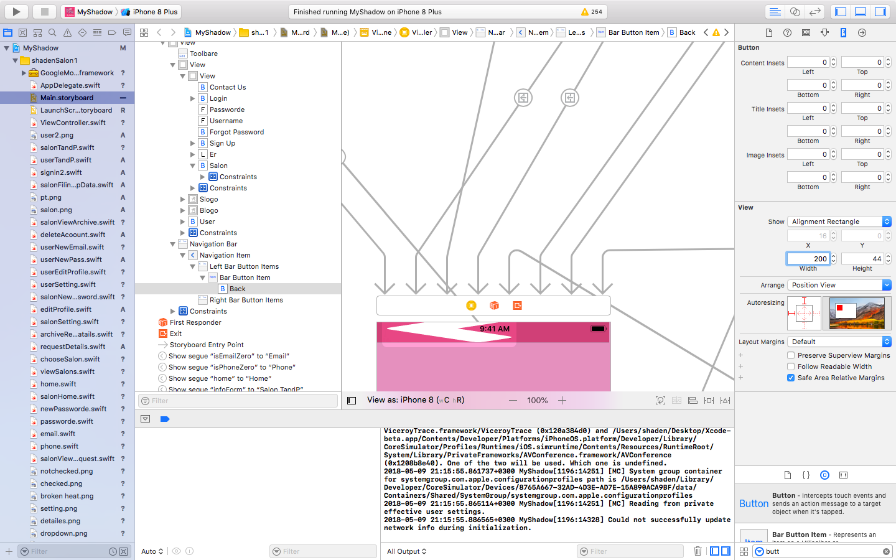The image size is (896, 560).
Task: Expand the Login button in outline
Action: [x=193, y=98]
